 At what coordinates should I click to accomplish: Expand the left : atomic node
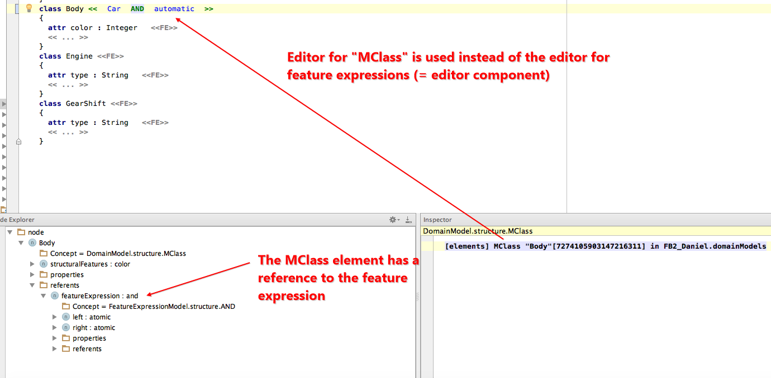pyautogui.click(x=55, y=317)
